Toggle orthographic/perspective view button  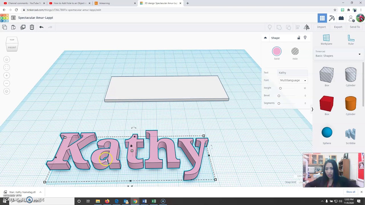point(7,91)
